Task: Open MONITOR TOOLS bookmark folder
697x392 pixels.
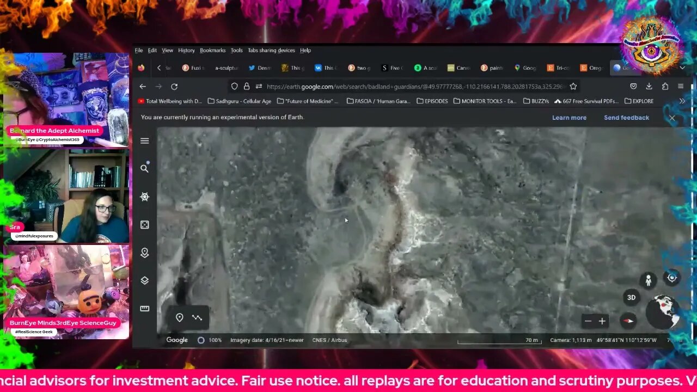Action: pyautogui.click(x=485, y=101)
